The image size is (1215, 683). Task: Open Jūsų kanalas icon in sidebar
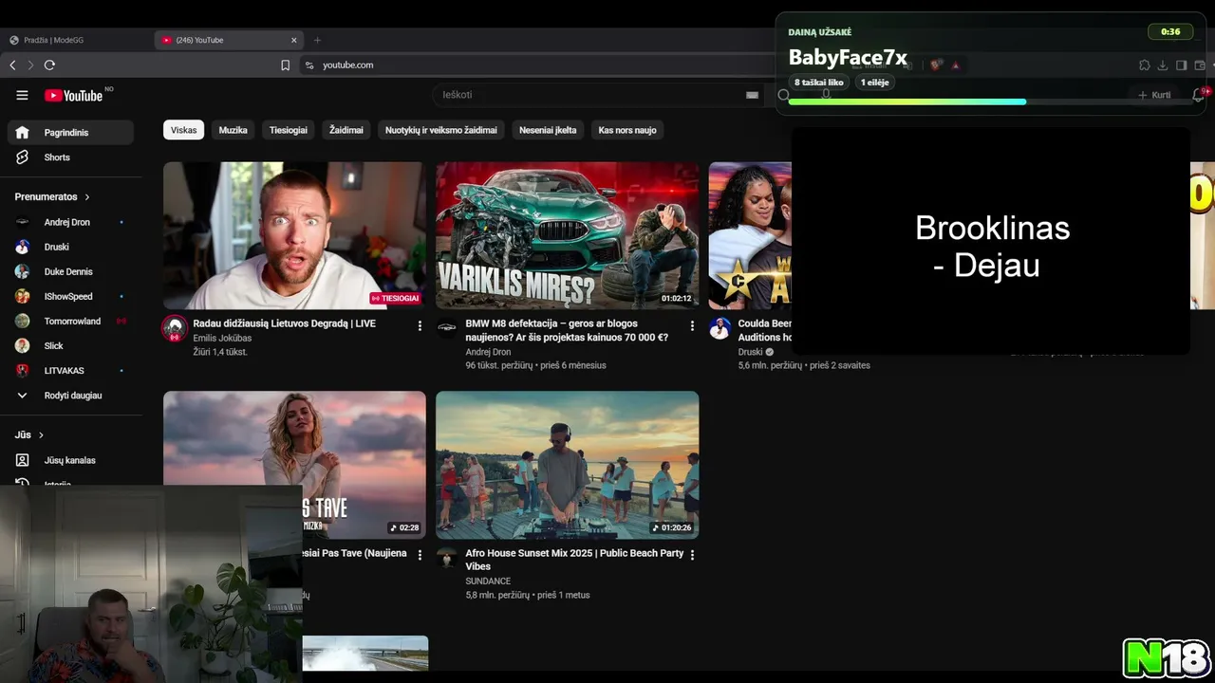22,460
